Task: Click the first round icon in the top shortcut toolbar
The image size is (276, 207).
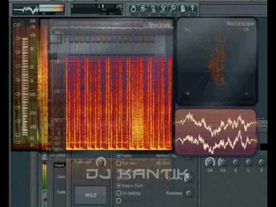Action: point(133,9)
